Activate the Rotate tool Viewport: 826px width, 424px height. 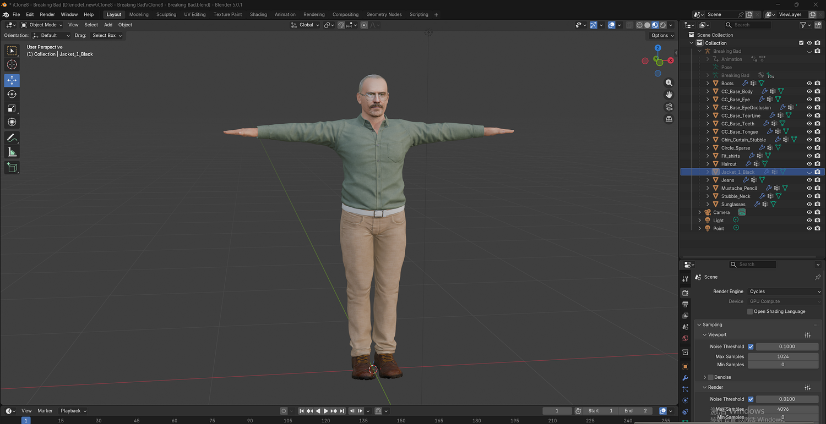[12, 94]
